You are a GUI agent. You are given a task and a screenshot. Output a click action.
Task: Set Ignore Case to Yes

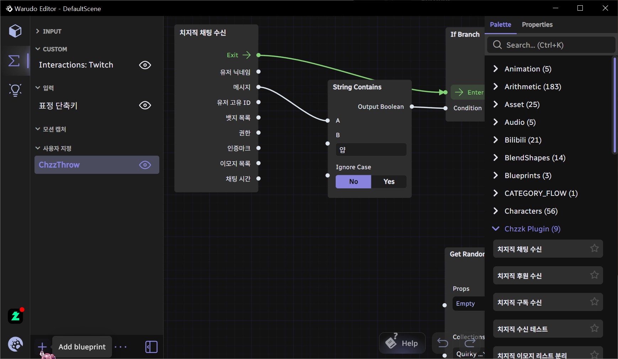pos(389,182)
